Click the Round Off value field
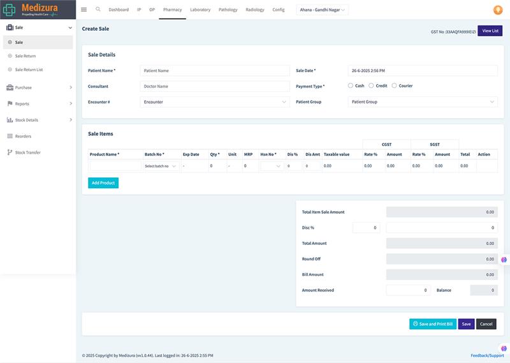510x363 pixels. [442, 259]
